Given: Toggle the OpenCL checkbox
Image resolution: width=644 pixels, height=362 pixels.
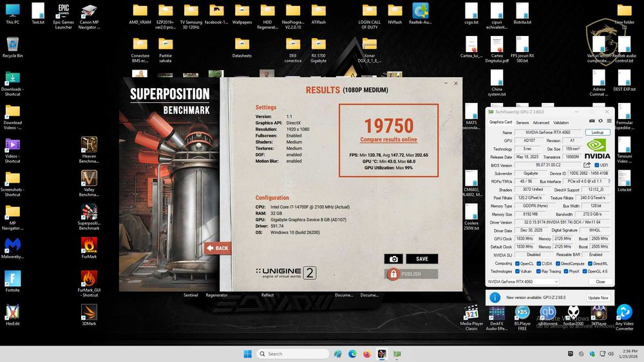Looking at the screenshot, I should point(517,264).
